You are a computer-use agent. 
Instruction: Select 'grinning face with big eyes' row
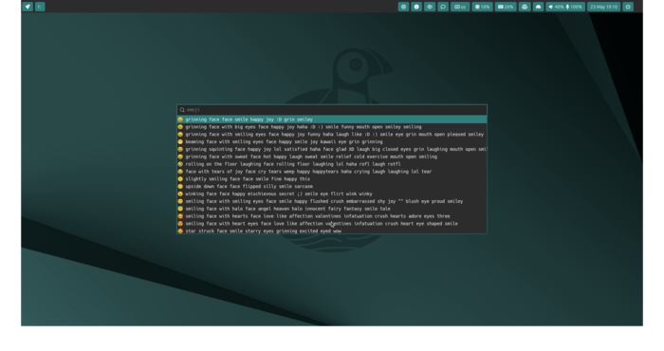[x=332, y=127]
